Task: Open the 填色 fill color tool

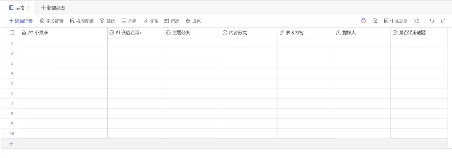Action: (x=193, y=21)
